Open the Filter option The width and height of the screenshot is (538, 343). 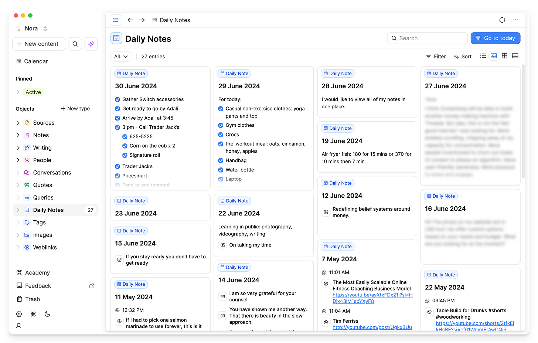(436, 57)
